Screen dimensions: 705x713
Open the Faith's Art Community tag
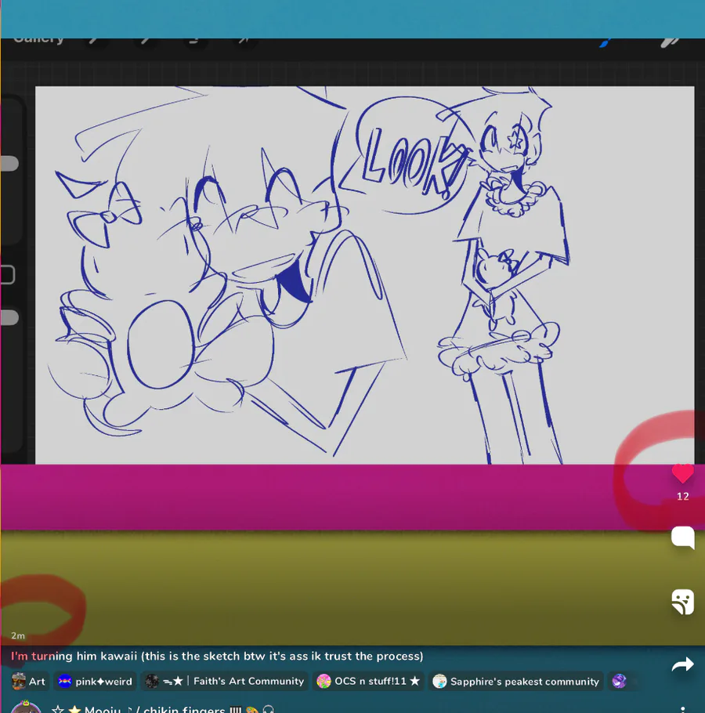224,681
